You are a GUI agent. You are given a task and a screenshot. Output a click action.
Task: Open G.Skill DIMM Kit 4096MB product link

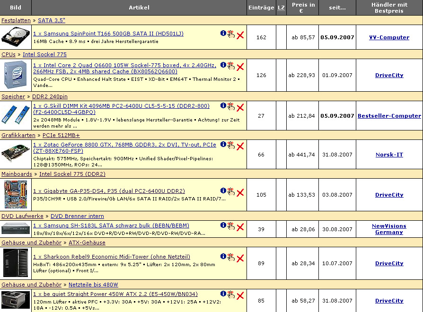point(121,109)
